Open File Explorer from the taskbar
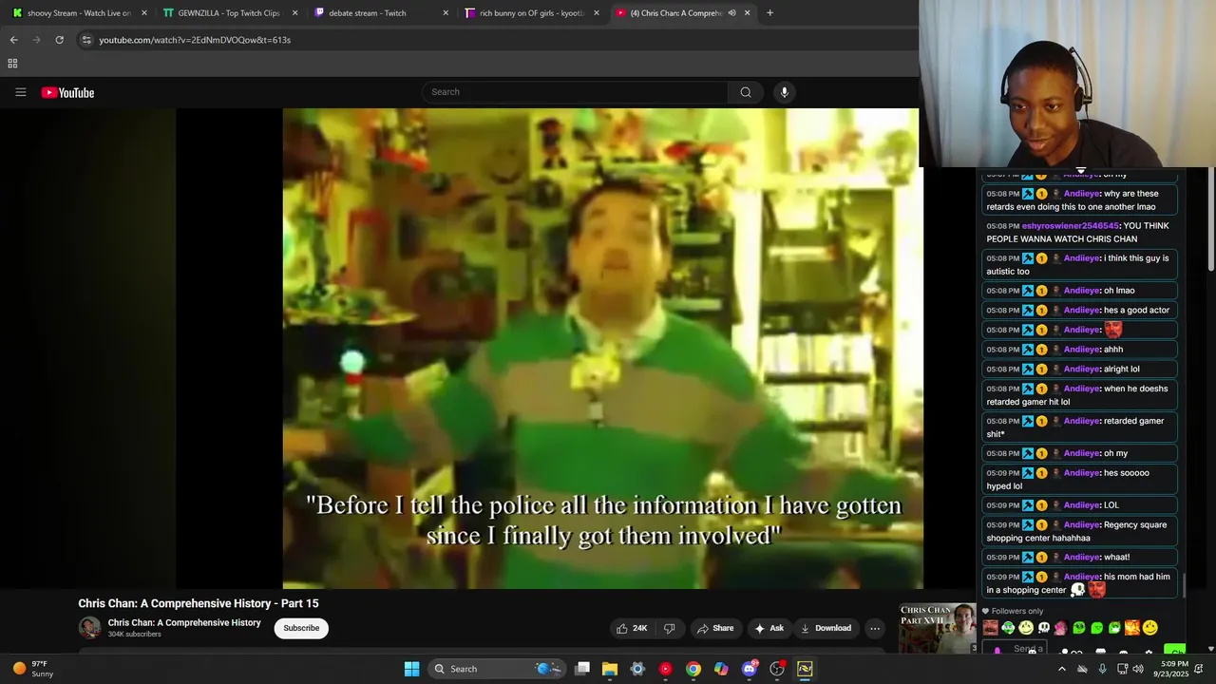 610,669
